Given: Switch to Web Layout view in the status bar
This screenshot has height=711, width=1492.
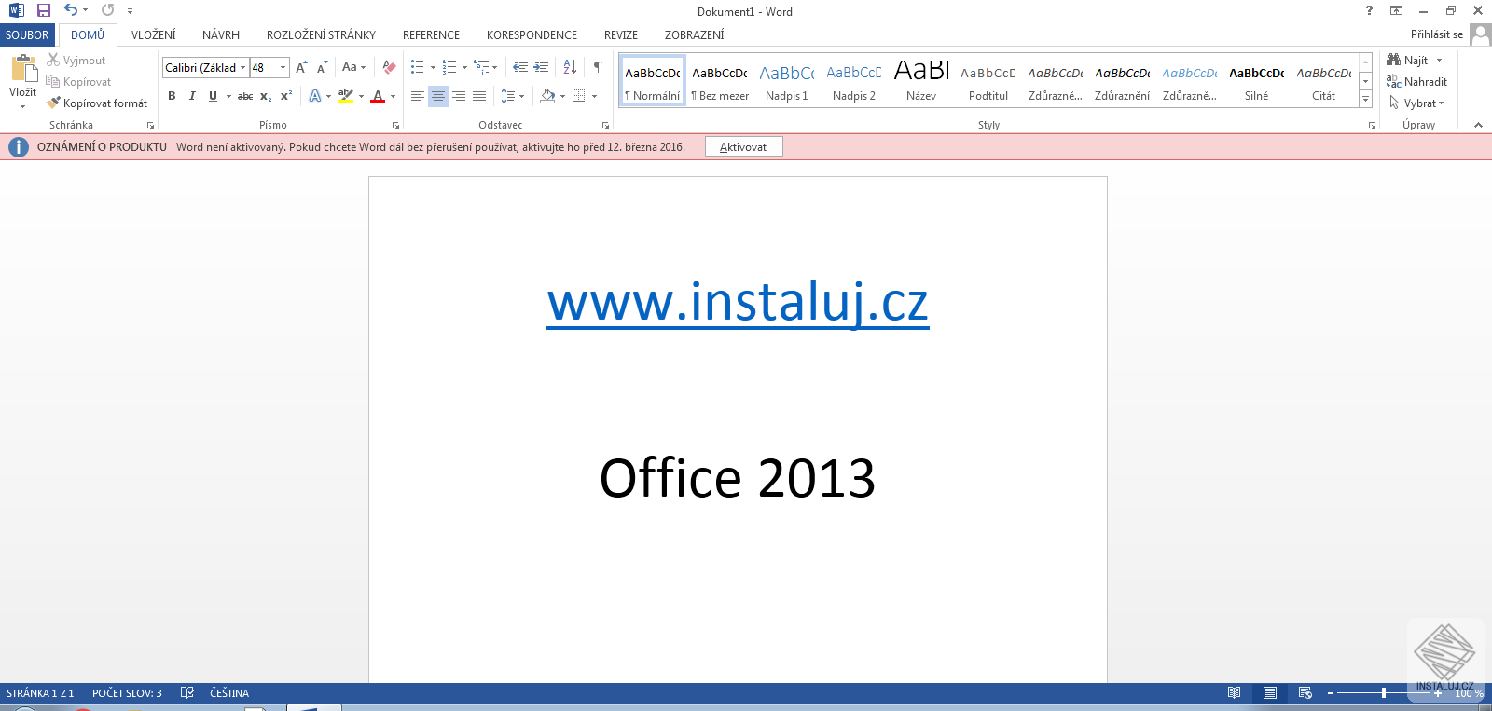Looking at the screenshot, I should point(1305,692).
